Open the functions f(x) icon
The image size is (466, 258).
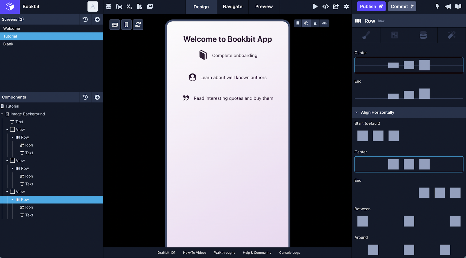tap(119, 6)
